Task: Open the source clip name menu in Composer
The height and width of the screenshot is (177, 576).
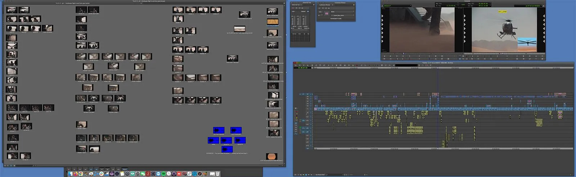Action: 397,5
